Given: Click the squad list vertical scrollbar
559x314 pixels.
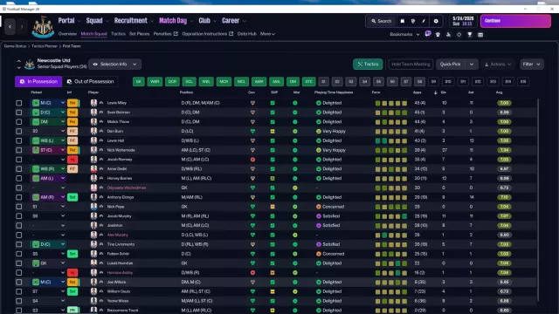Looking at the screenshot, I should coord(538,200).
